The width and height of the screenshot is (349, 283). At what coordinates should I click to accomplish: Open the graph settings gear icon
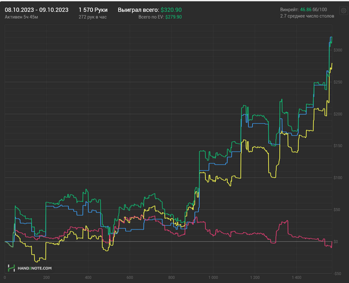click(344, 10)
